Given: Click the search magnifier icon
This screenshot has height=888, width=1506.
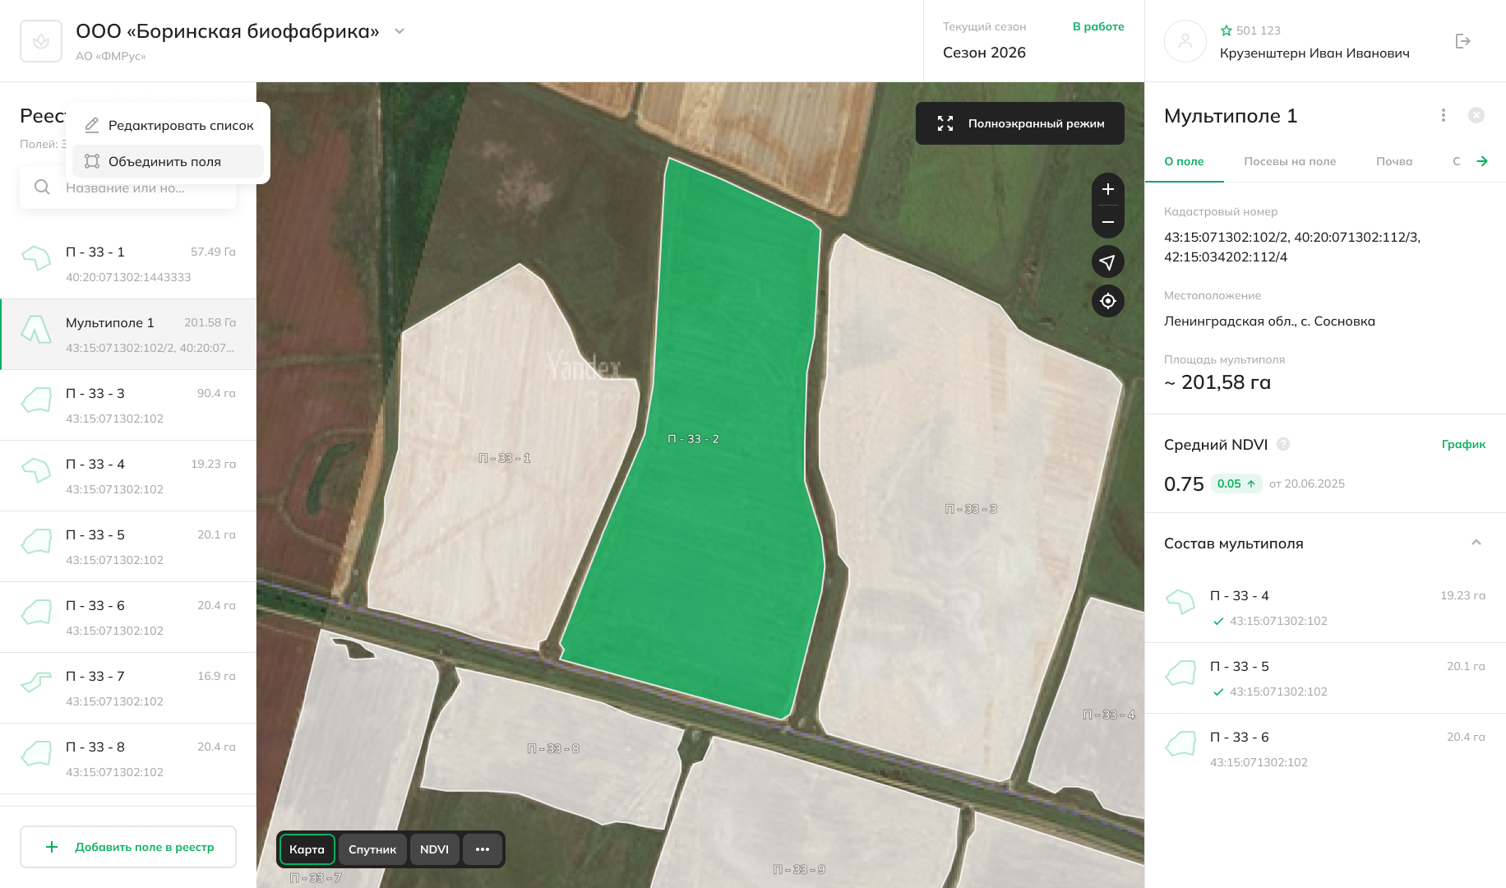Looking at the screenshot, I should tap(42, 187).
